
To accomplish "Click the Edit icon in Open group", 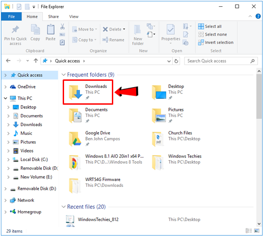I will [186, 35].
